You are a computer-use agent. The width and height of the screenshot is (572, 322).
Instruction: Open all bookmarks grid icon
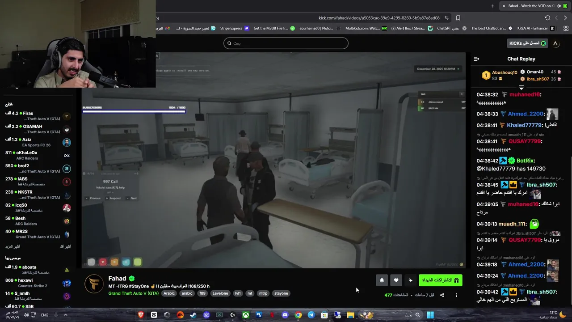(565, 28)
